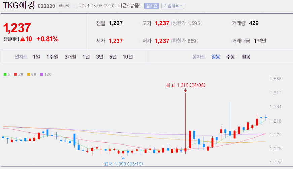Click the 선차트 label
The image size is (293, 169).
click(x=21, y=57)
